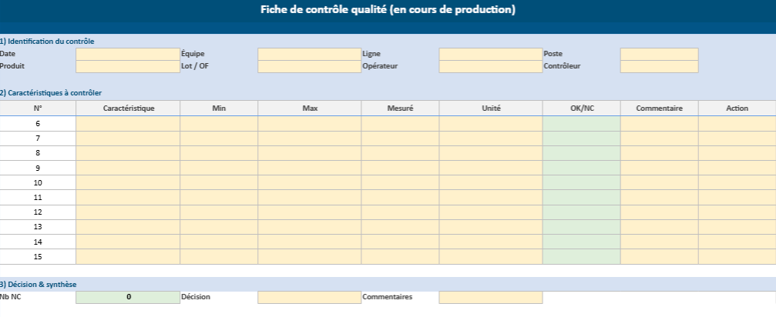The height and width of the screenshot is (317, 776).
Task: Select the Décision input field
Action: tap(309, 297)
